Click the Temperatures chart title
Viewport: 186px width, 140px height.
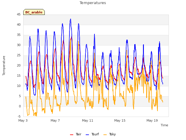pyautogui.click(x=93, y=3)
